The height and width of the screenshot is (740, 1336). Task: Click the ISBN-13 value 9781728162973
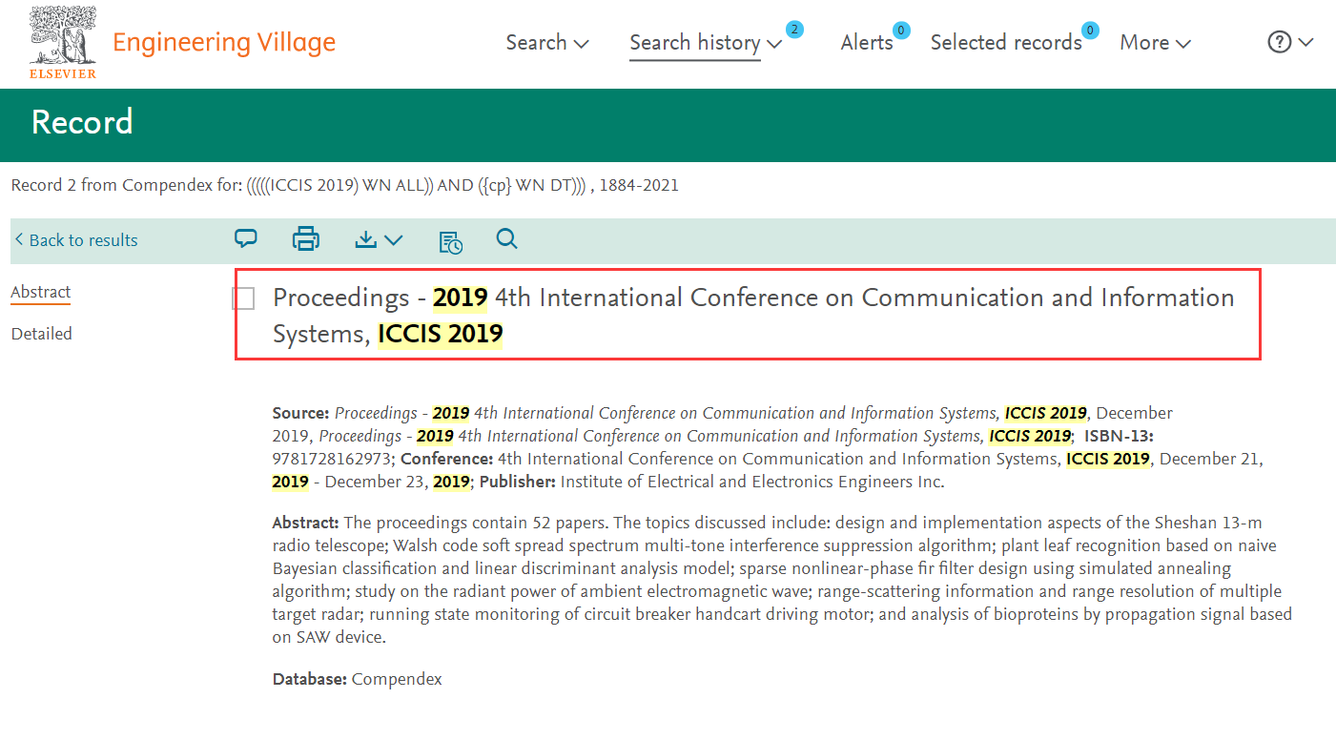[x=334, y=459]
